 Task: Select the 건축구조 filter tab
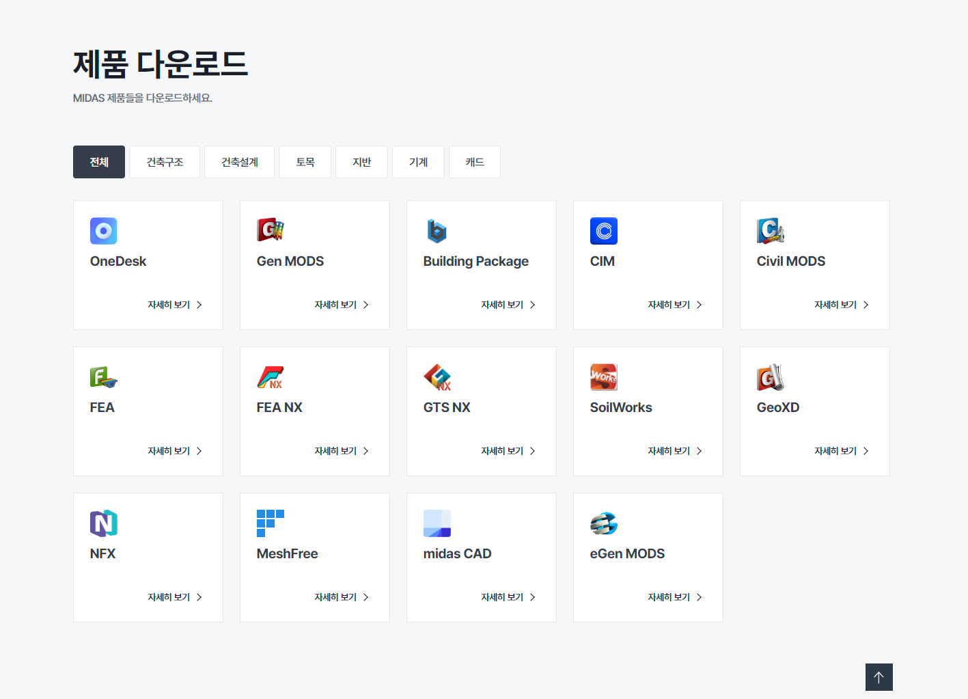[x=165, y=162]
